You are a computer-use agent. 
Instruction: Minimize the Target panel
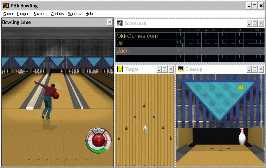159,69
